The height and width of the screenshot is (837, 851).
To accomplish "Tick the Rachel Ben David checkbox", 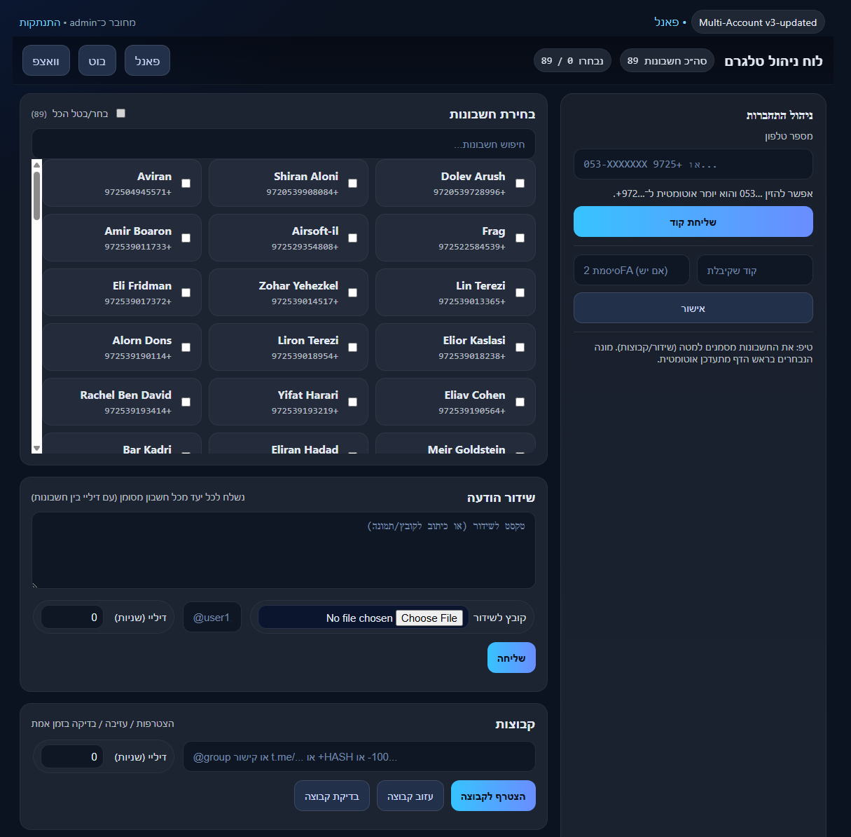I will point(186,402).
